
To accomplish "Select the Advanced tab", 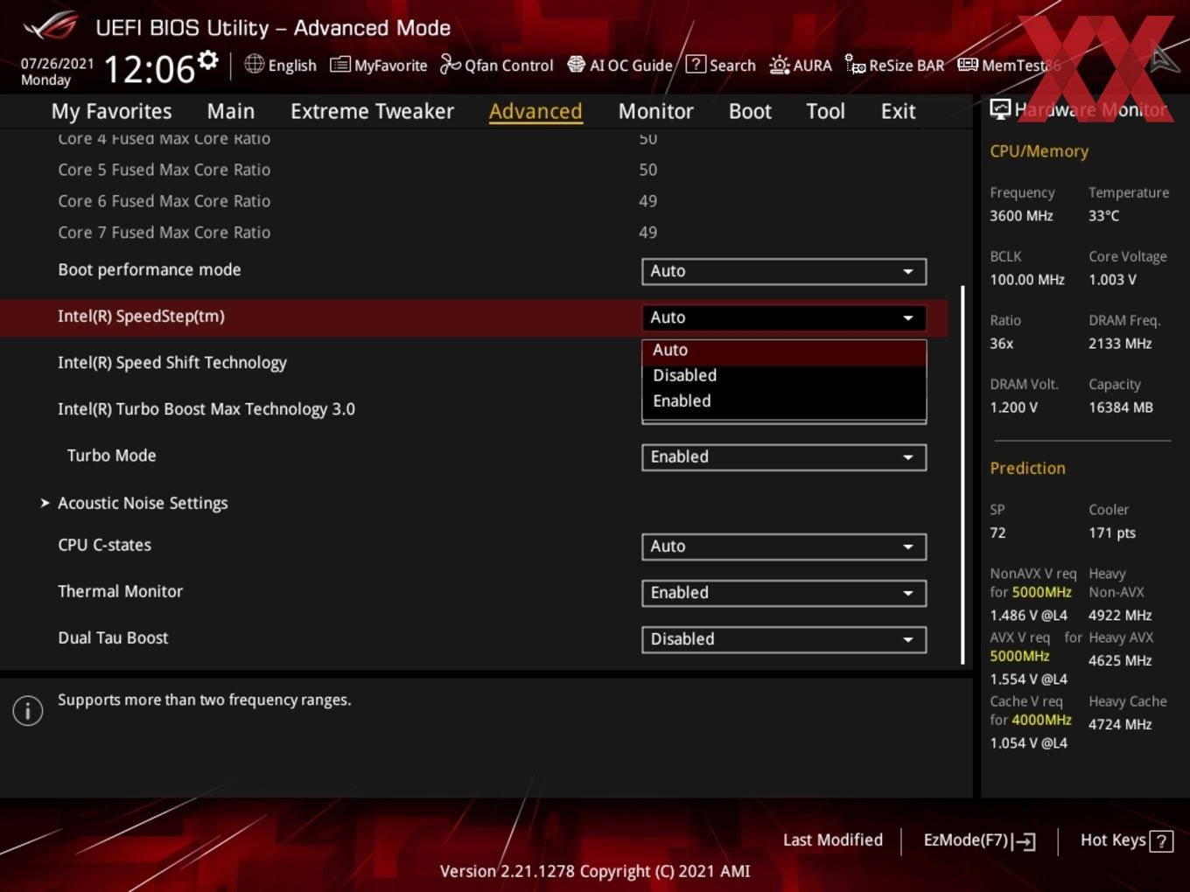I will pyautogui.click(x=535, y=111).
